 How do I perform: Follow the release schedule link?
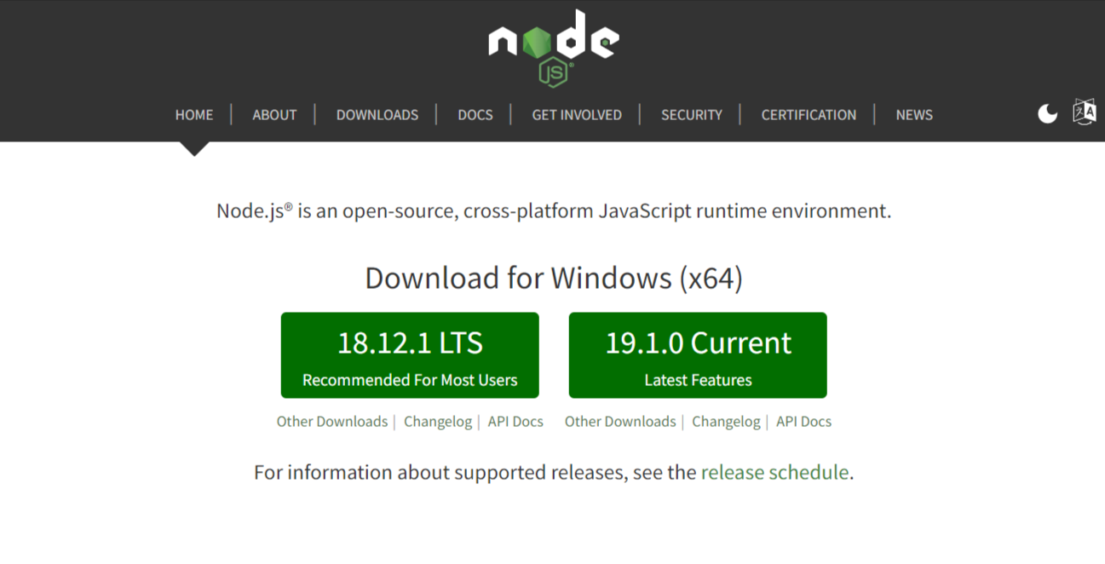coord(774,472)
